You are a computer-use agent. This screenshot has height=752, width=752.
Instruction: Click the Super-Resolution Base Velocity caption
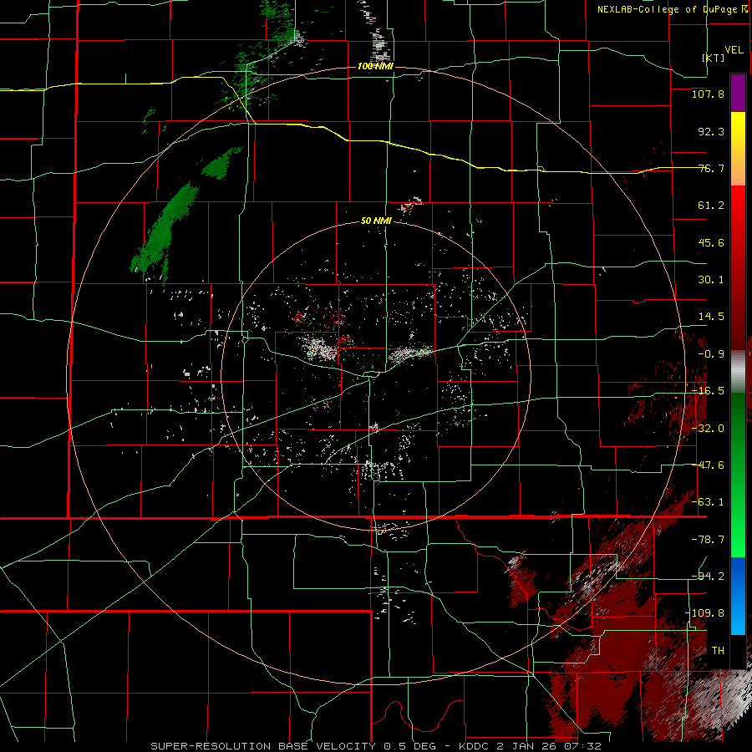(x=375, y=746)
